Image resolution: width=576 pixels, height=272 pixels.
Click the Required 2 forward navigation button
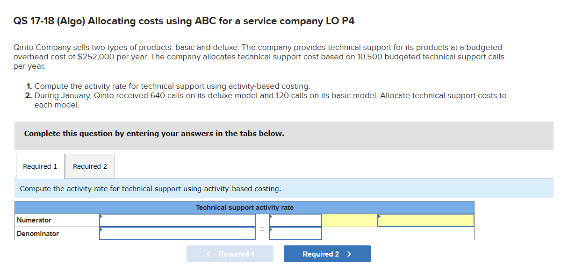tap(327, 253)
